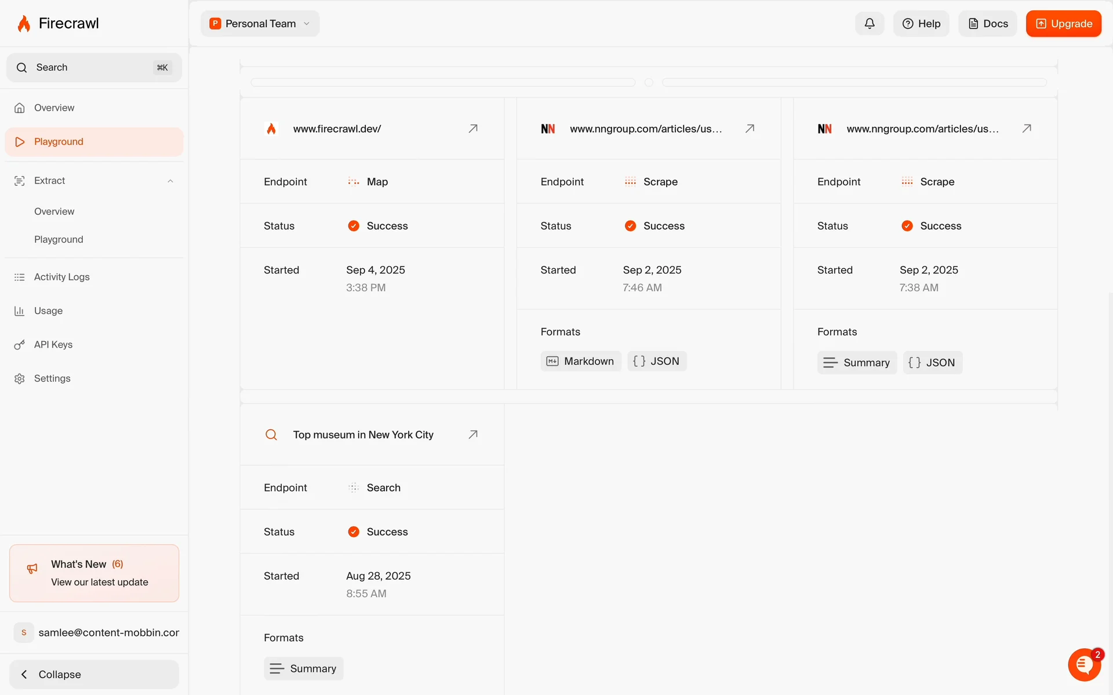Click the Firecrawl flame logo
This screenshot has height=695, width=1113.
(24, 24)
